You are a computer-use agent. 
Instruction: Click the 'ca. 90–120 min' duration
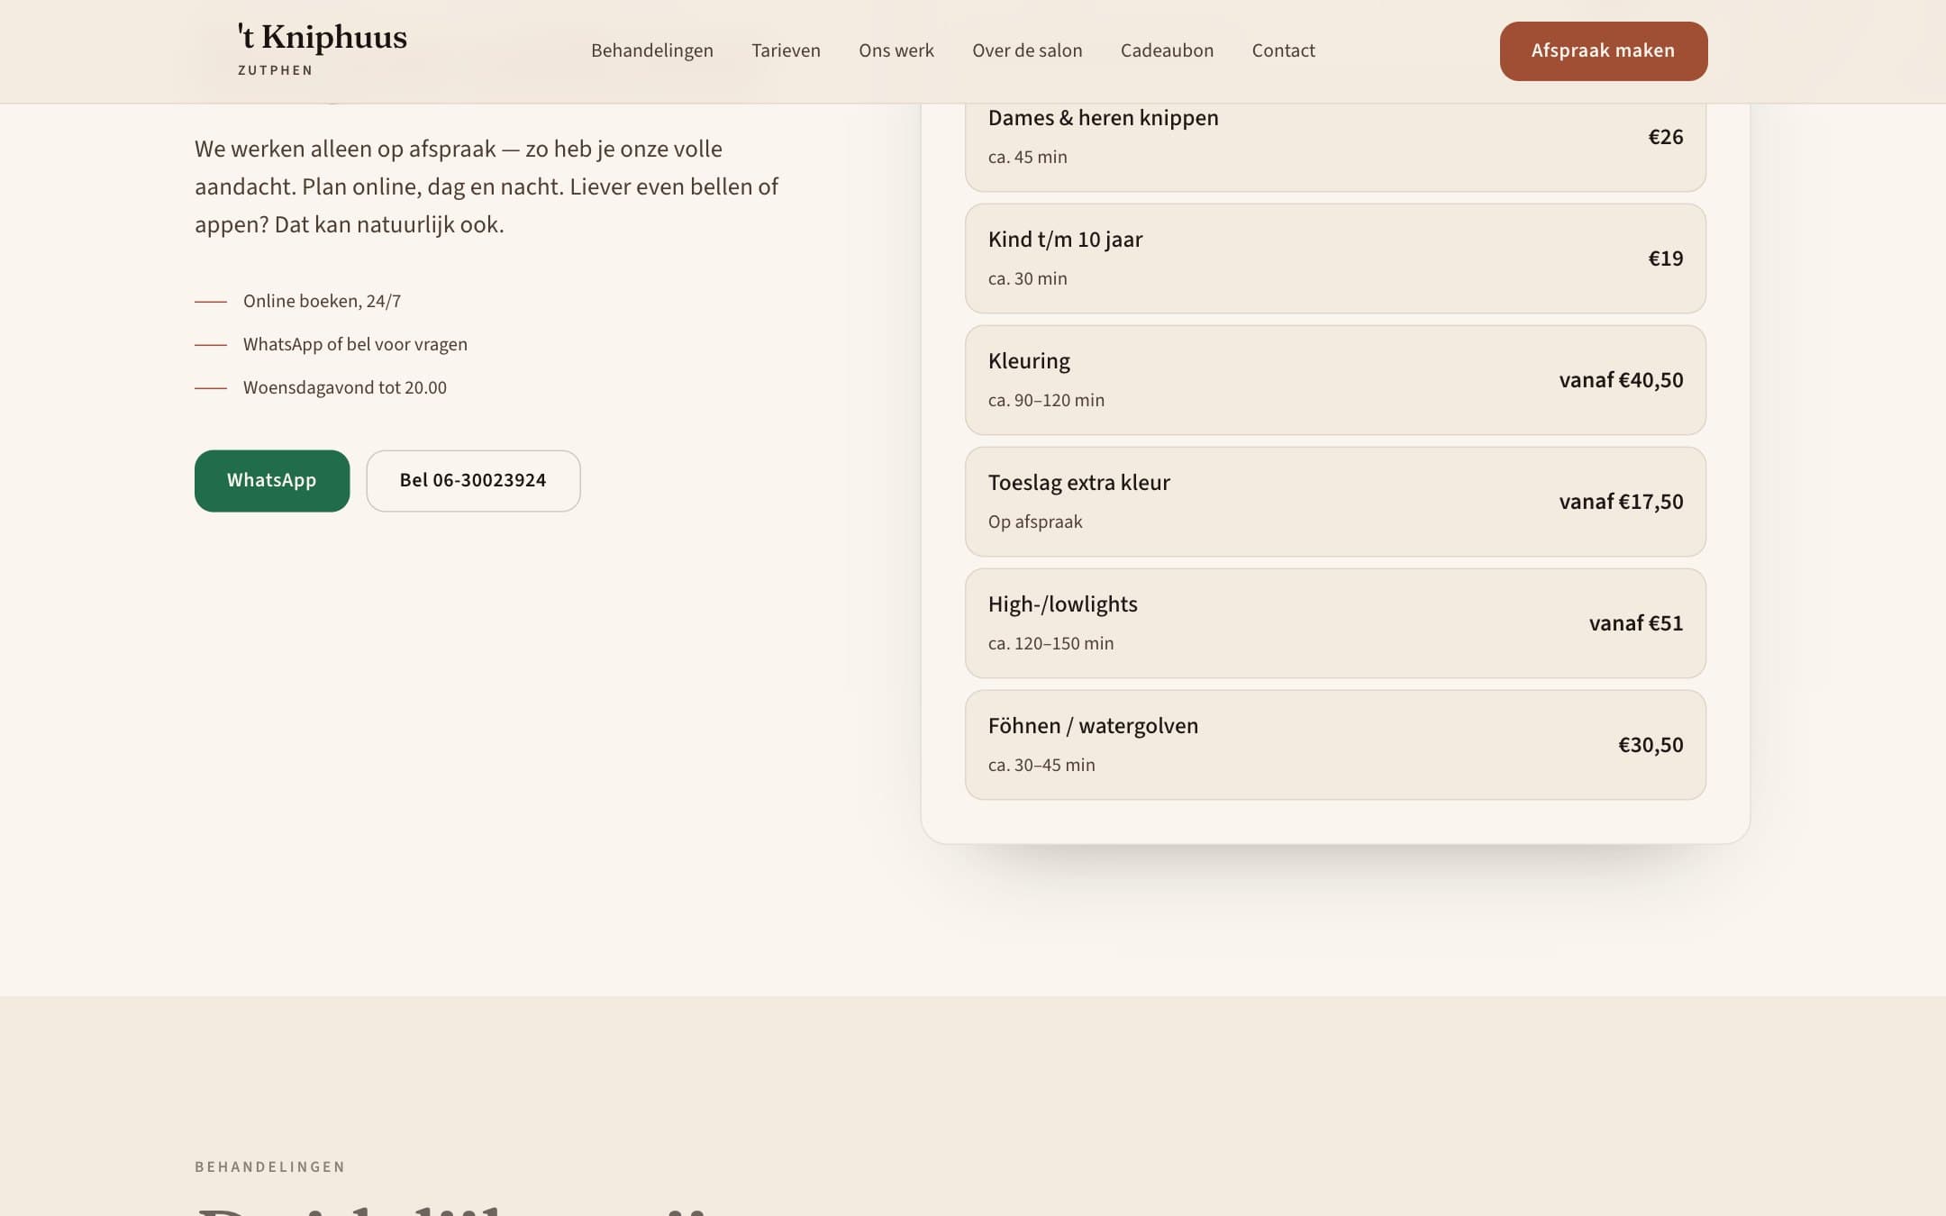[1046, 400]
